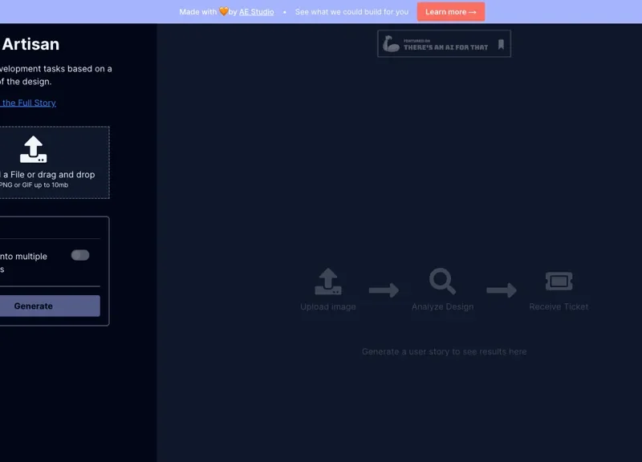Toggle the split into multiple switch
Screen dimensions: 642x462
(x=80, y=255)
